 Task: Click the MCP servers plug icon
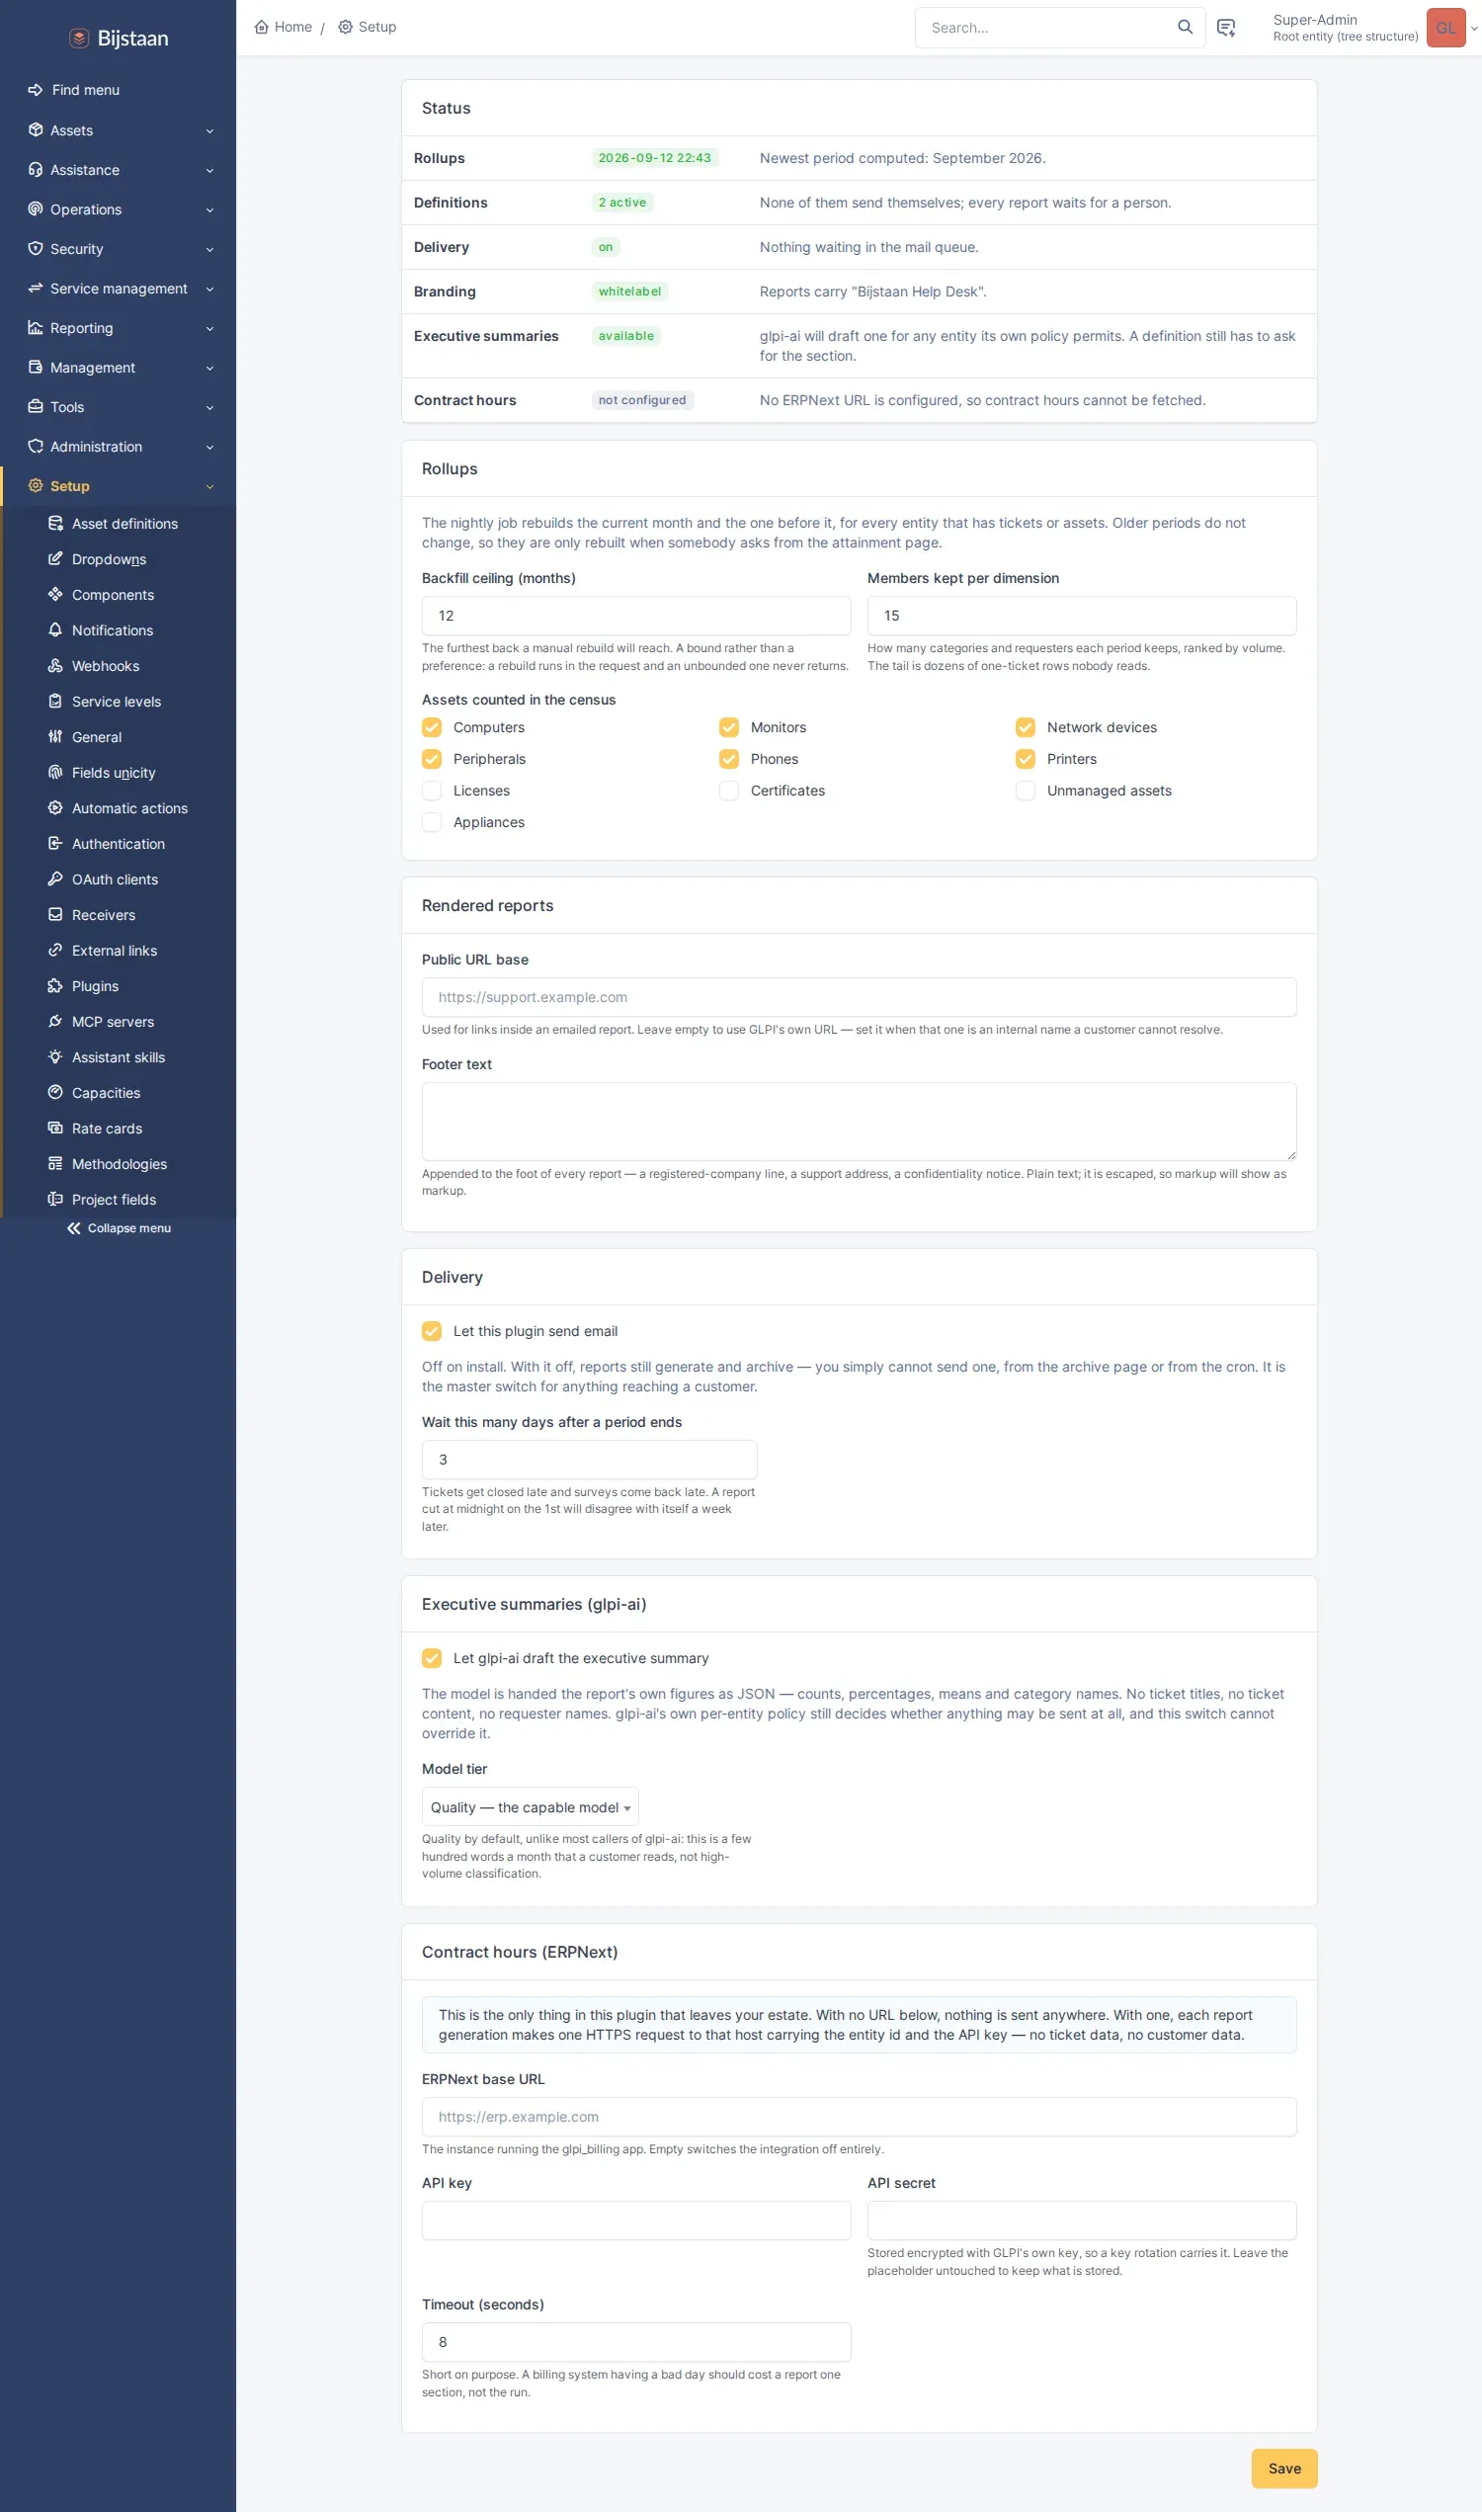tap(56, 1021)
